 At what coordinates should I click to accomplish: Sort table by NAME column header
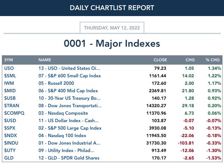pos(45,60)
